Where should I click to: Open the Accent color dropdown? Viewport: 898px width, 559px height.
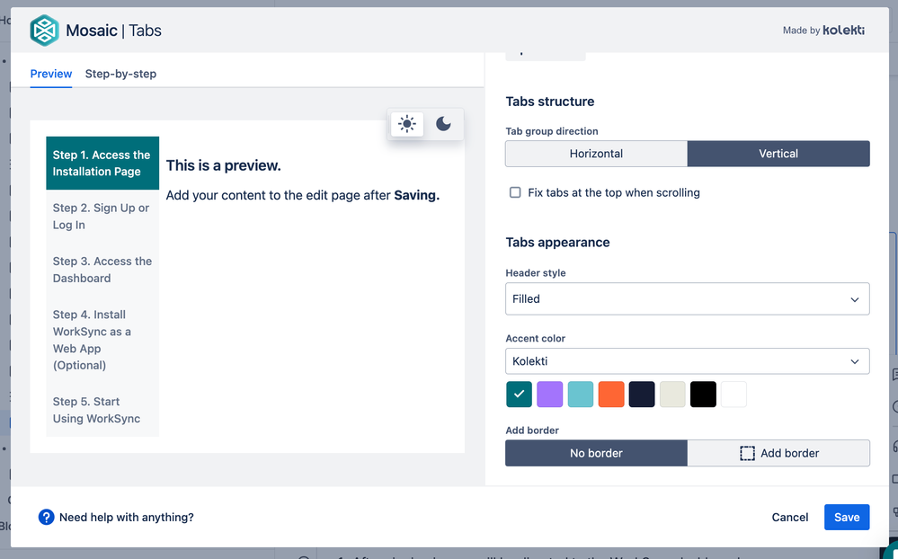pyautogui.click(x=687, y=360)
